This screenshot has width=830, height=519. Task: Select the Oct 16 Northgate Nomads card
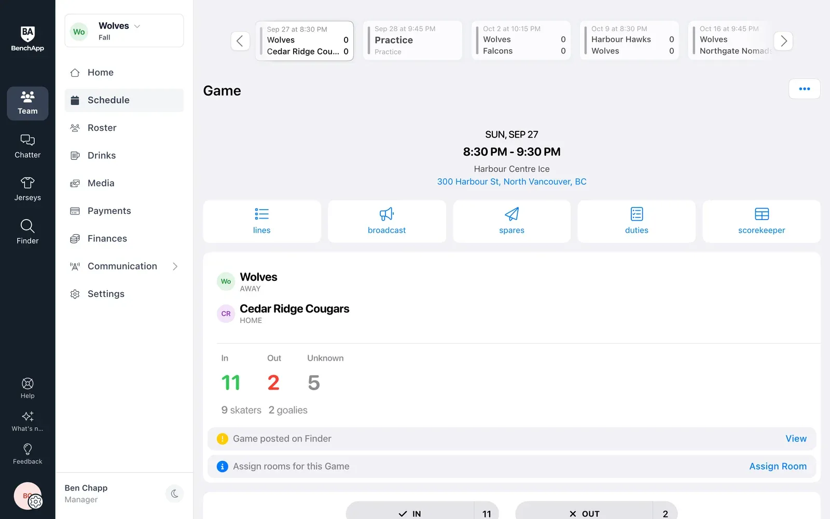pyautogui.click(x=731, y=40)
